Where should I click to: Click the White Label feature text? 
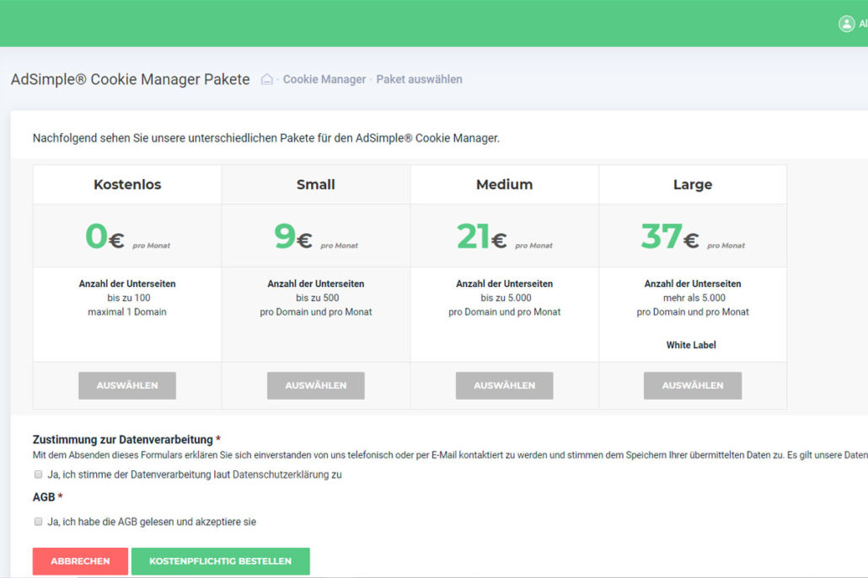[691, 345]
